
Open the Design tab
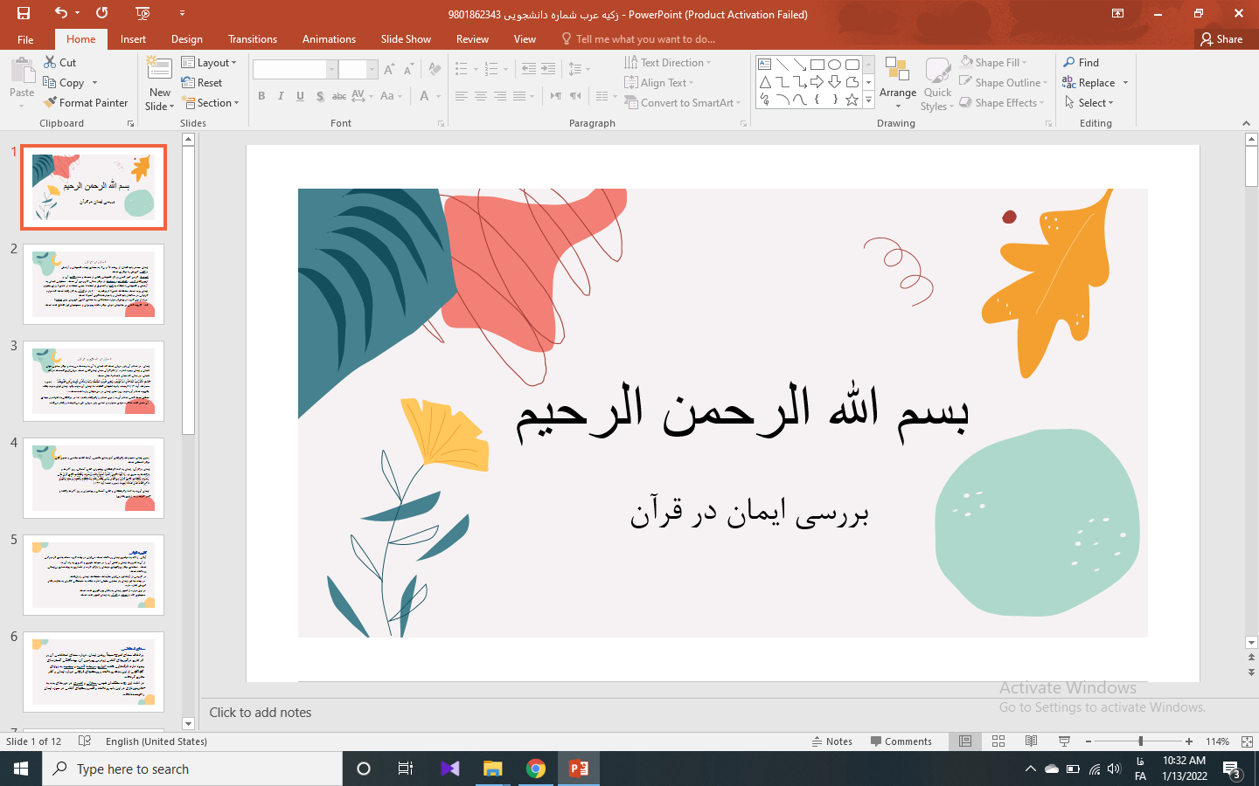pyautogui.click(x=186, y=39)
